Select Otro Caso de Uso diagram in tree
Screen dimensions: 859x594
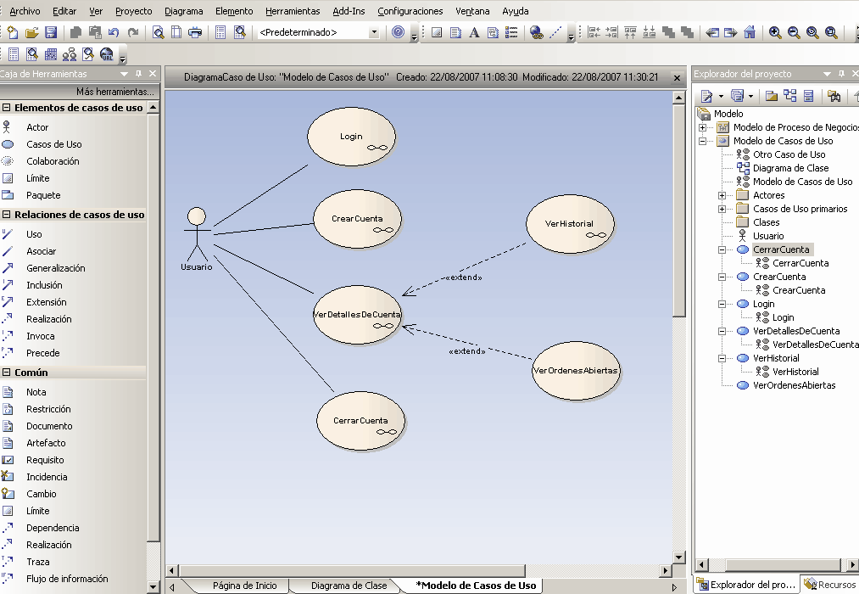[789, 154]
